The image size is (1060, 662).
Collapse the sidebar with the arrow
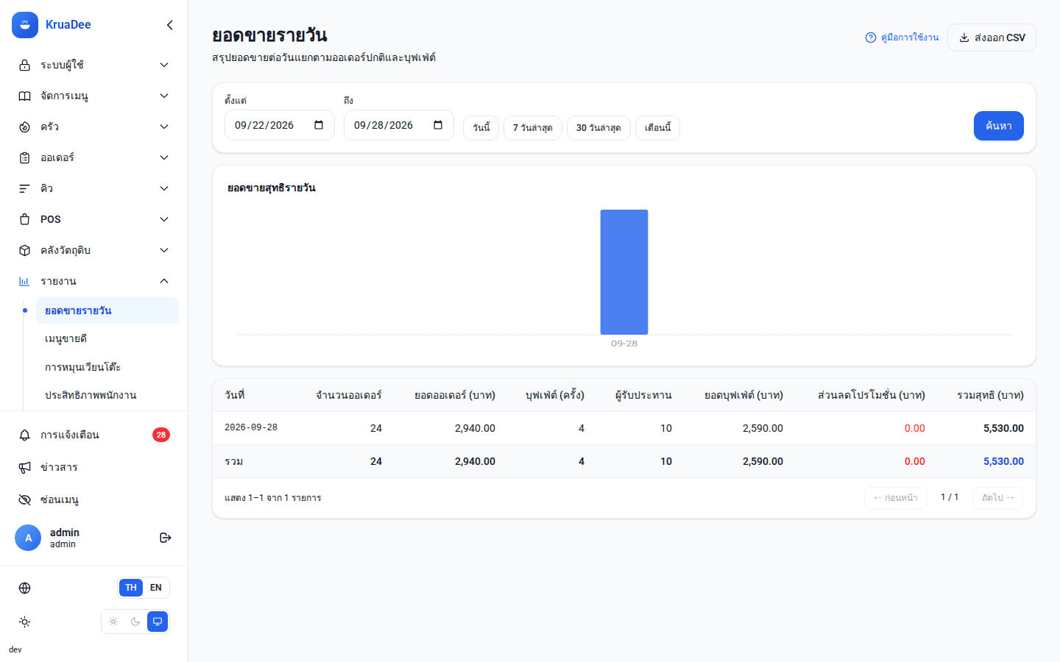click(170, 25)
